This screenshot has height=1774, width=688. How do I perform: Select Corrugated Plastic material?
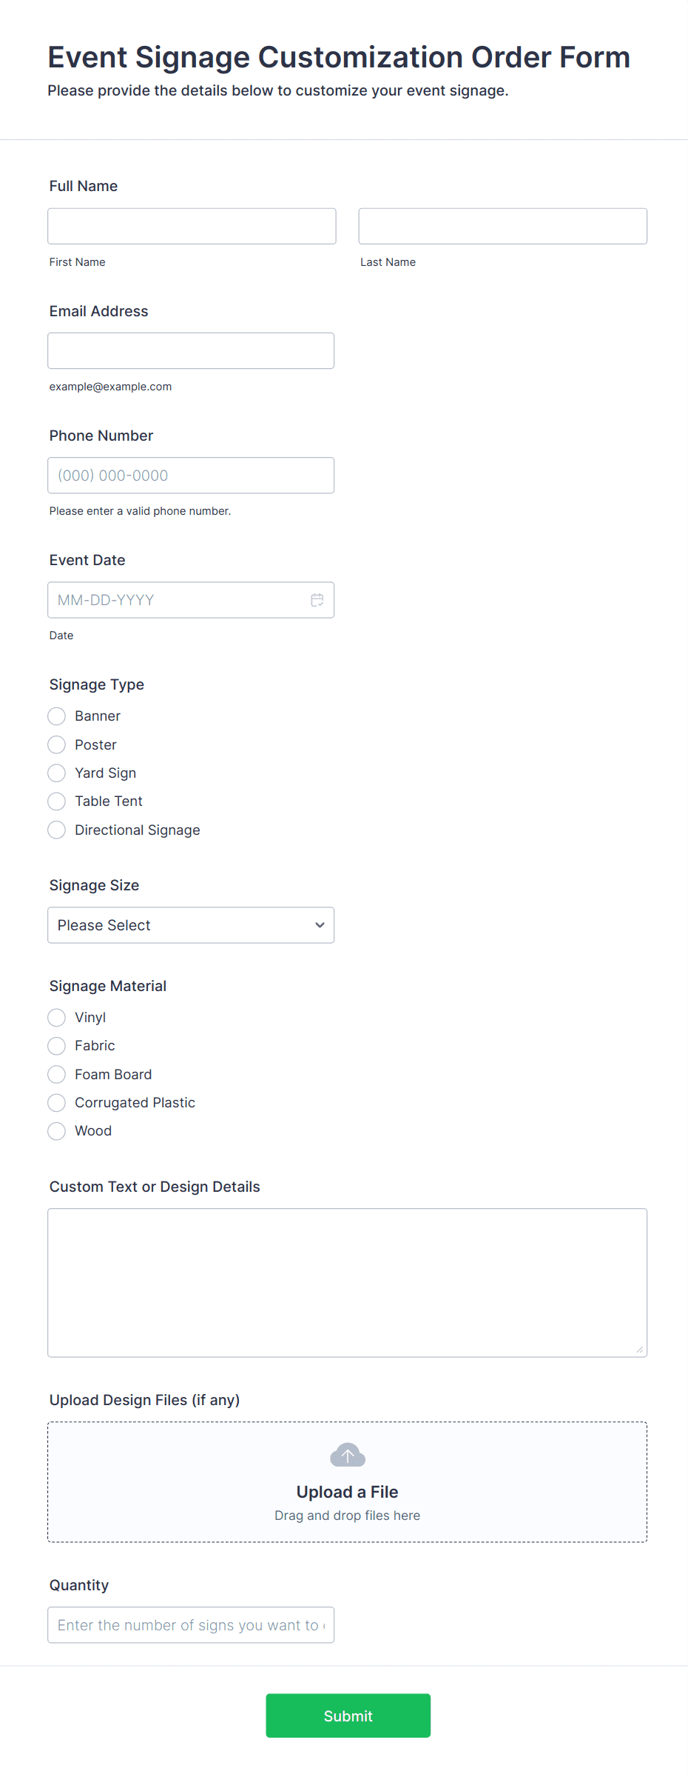point(57,1103)
